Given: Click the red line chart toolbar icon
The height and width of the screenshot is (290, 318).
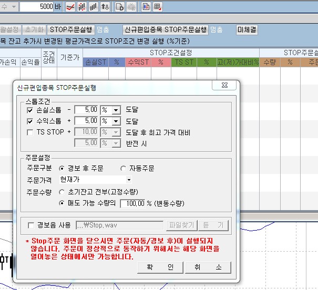Looking at the screenshot, I should pos(69,7).
